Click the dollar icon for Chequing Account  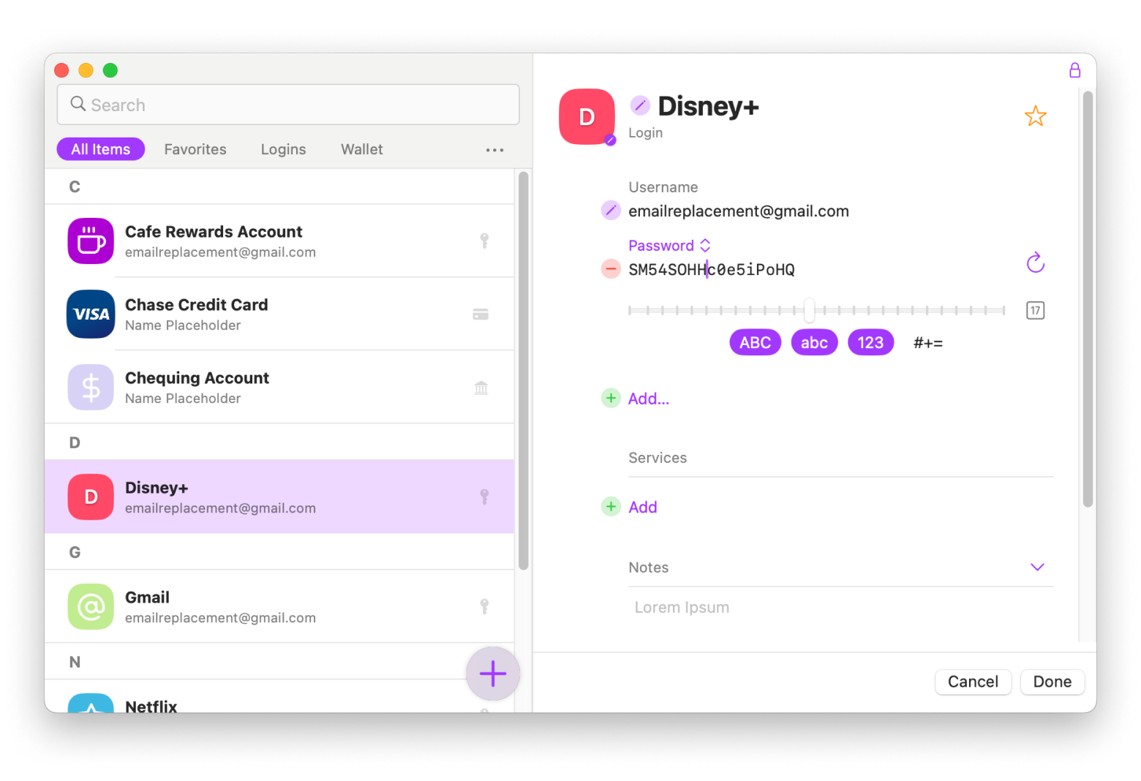click(91, 388)
